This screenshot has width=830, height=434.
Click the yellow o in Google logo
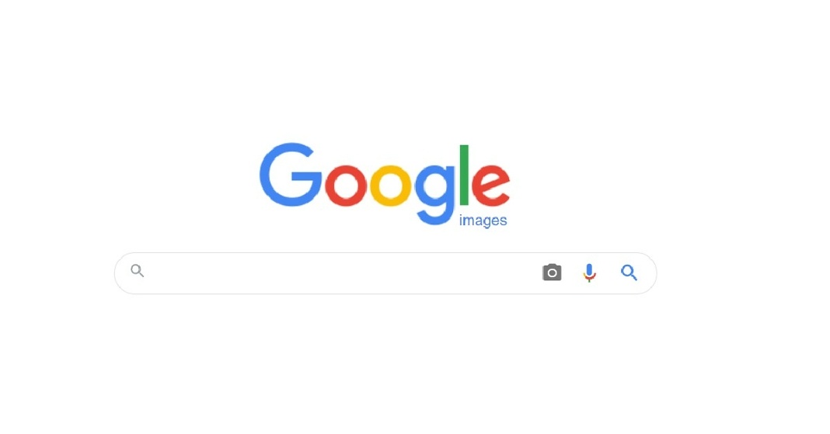pyautogui.click(x=390, y=185)
